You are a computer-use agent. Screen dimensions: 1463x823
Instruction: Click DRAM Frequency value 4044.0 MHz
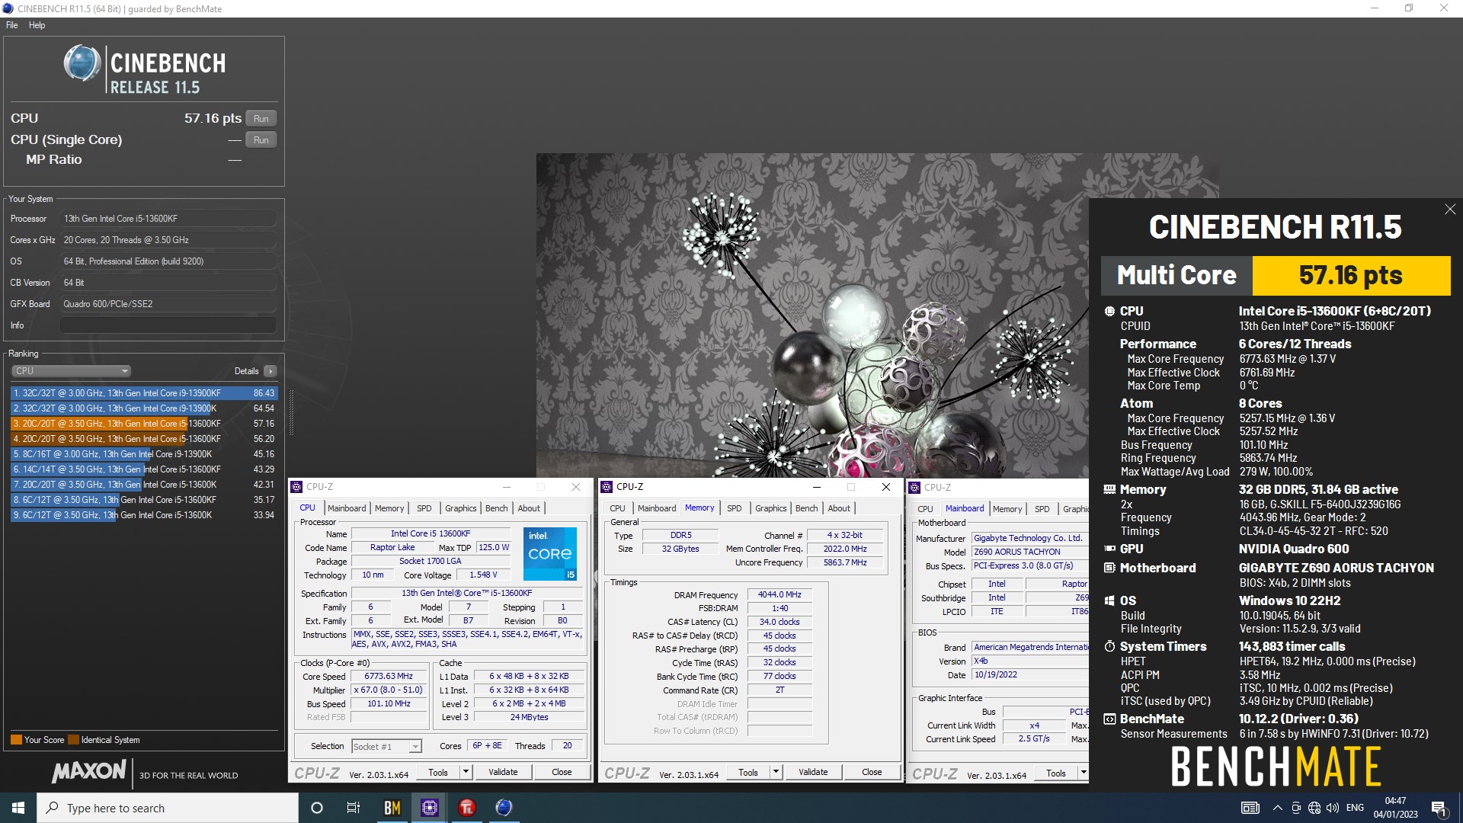coord(780,594)
